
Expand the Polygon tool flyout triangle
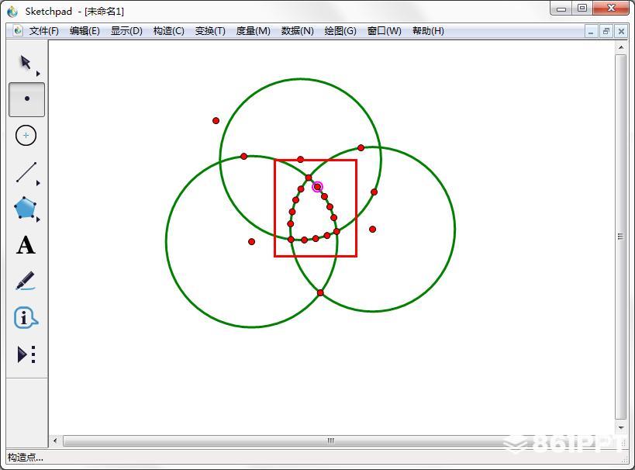(38, 219)
